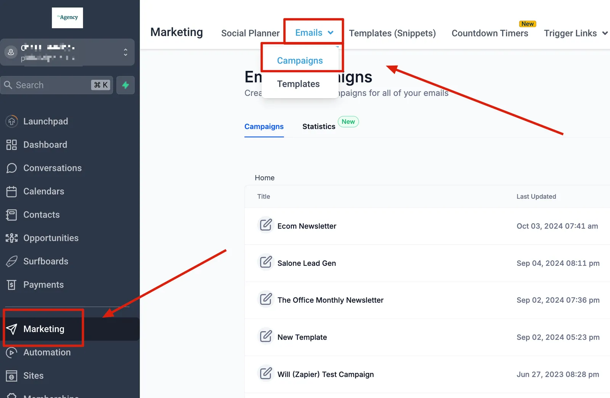Open The Office Monthly Newsletter campaign
Viewport: 610px width, 398px height.
point(330,300)
